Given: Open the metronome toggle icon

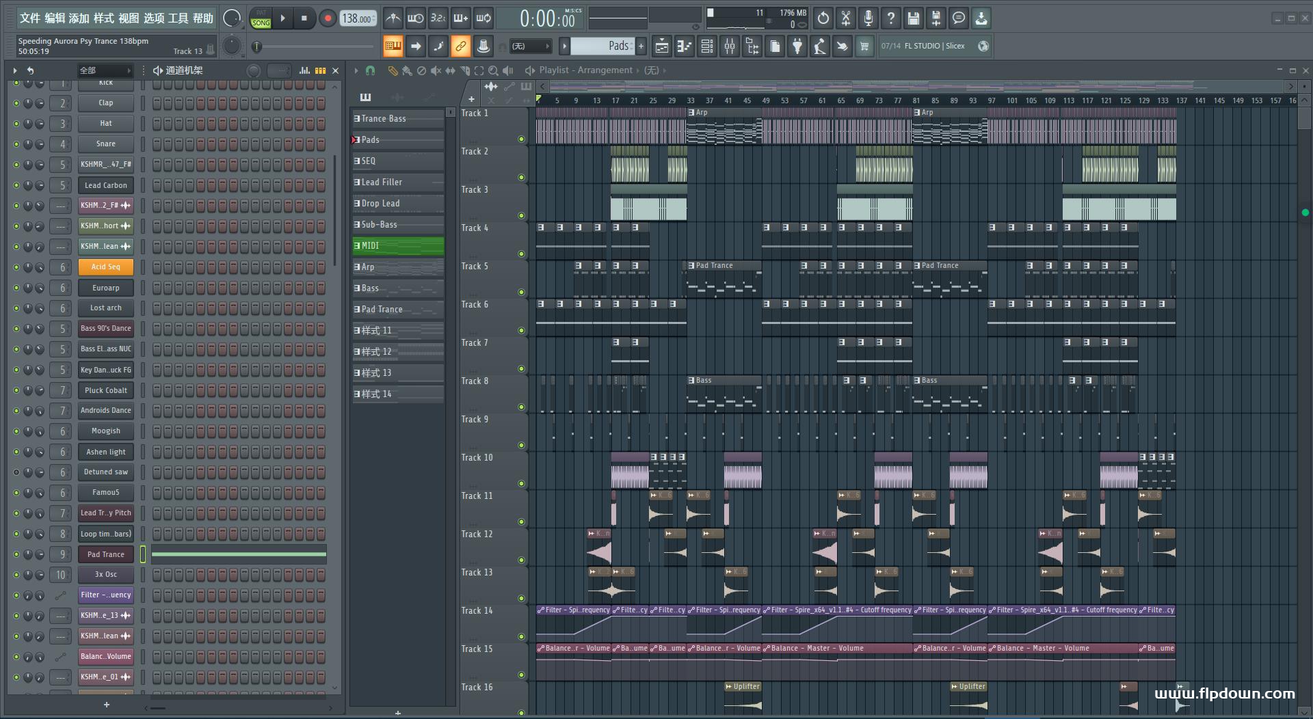Looking at the screenshot, I should [x=393, y=18].
